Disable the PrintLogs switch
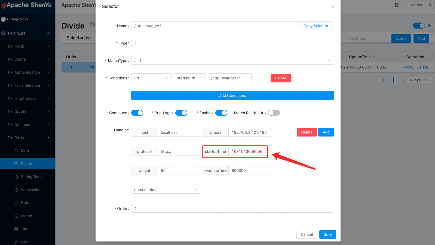 [x=181, y=113]
